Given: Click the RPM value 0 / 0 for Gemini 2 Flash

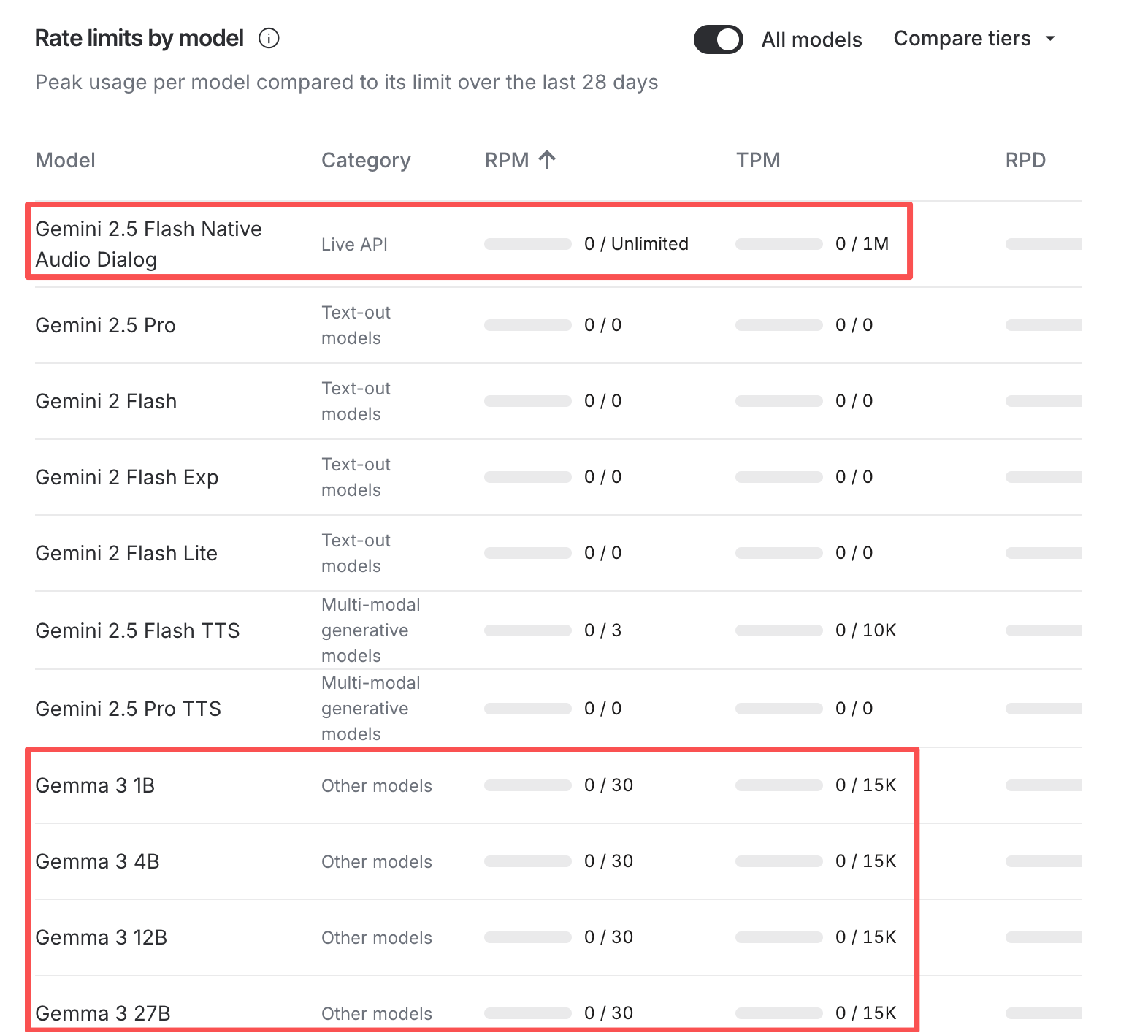Looking at the screenshot, I should pyautogui.click(x=603, y=401).
